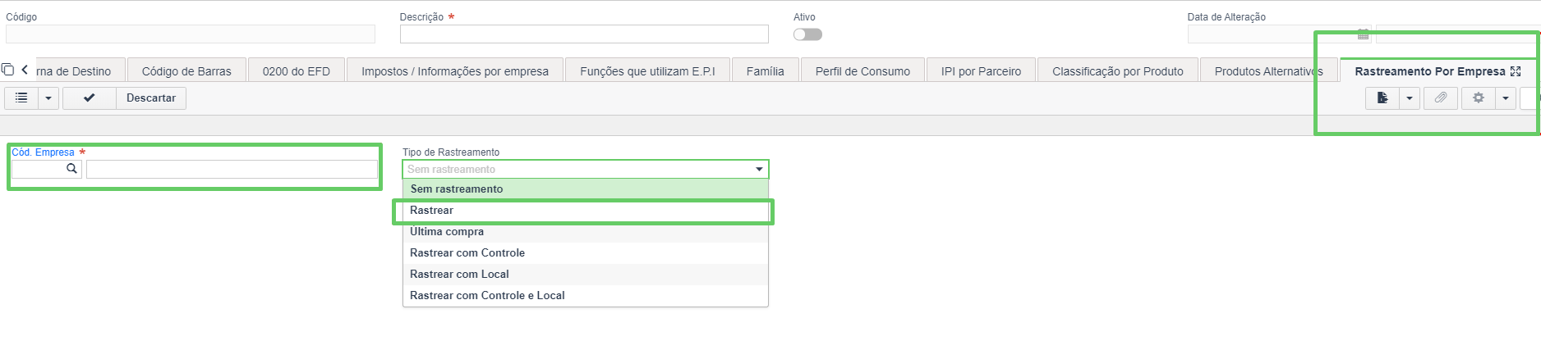Open the Perfil de Consumo tab

[x=862, y=71]
